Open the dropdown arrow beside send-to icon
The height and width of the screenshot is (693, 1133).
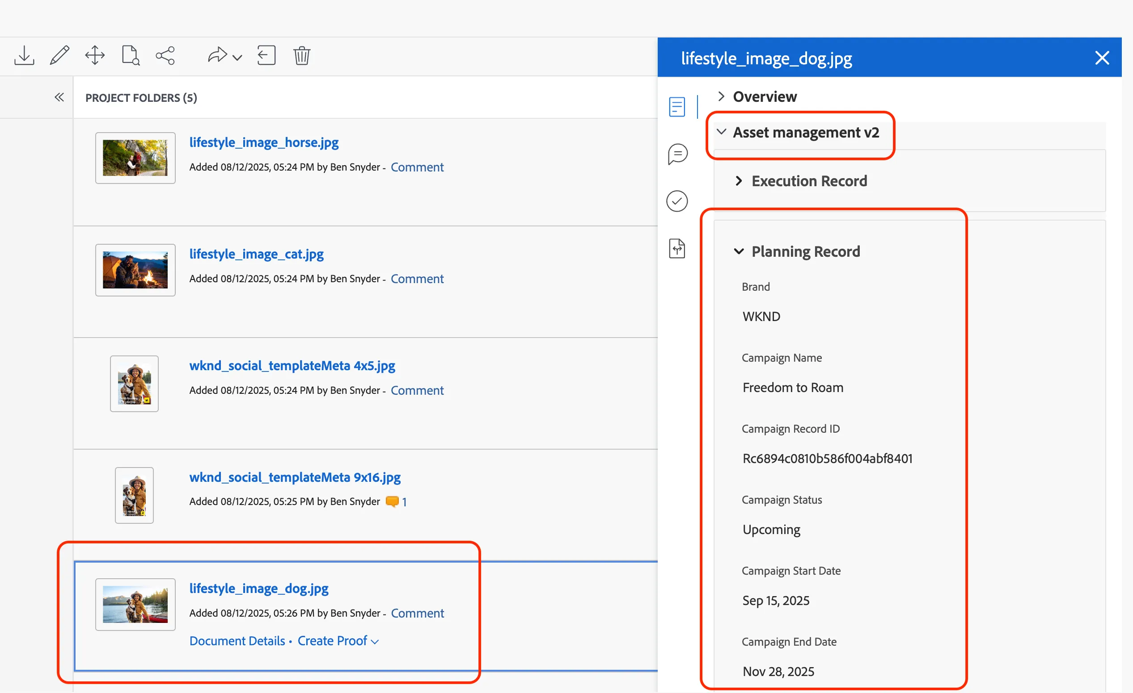coord(237,58)
